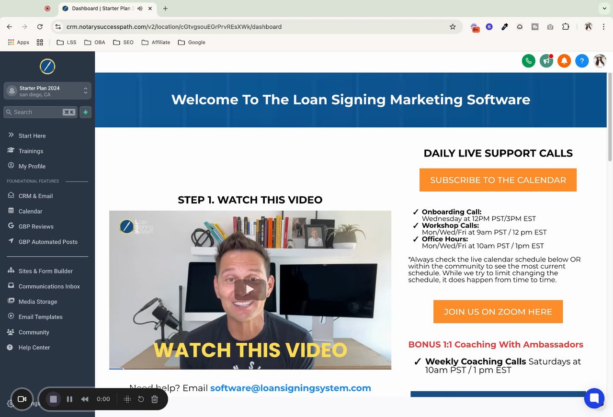Click the recorder trash delete icon
This screenshot has width=613, height=417.
155,399
